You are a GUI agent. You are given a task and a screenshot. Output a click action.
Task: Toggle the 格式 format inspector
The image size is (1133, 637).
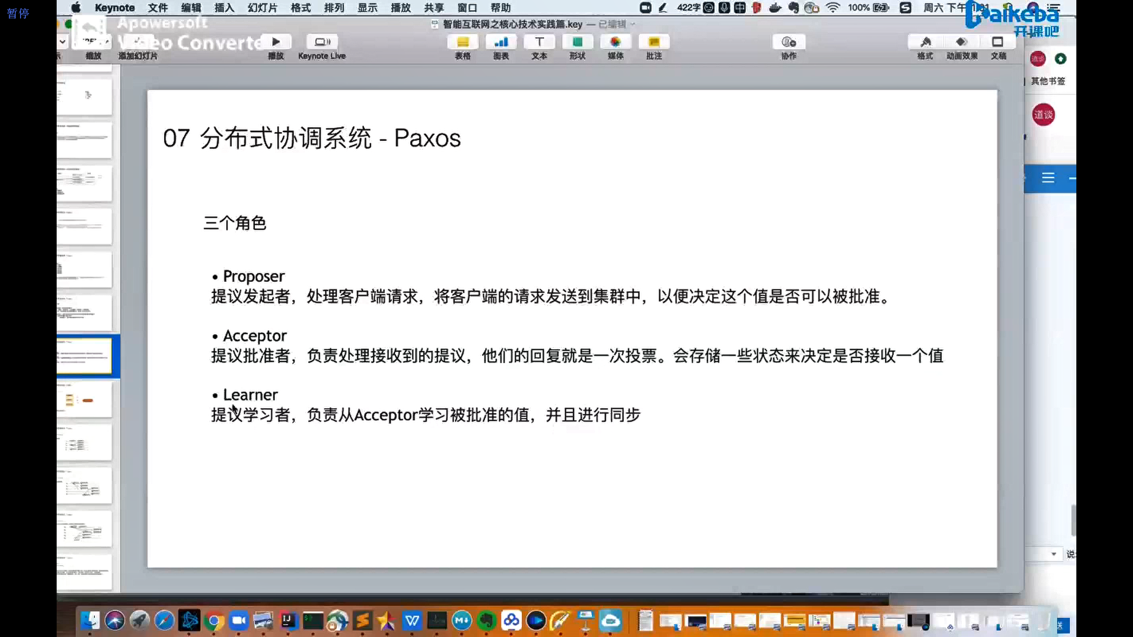pyautogui.click(x=925, y=42)
